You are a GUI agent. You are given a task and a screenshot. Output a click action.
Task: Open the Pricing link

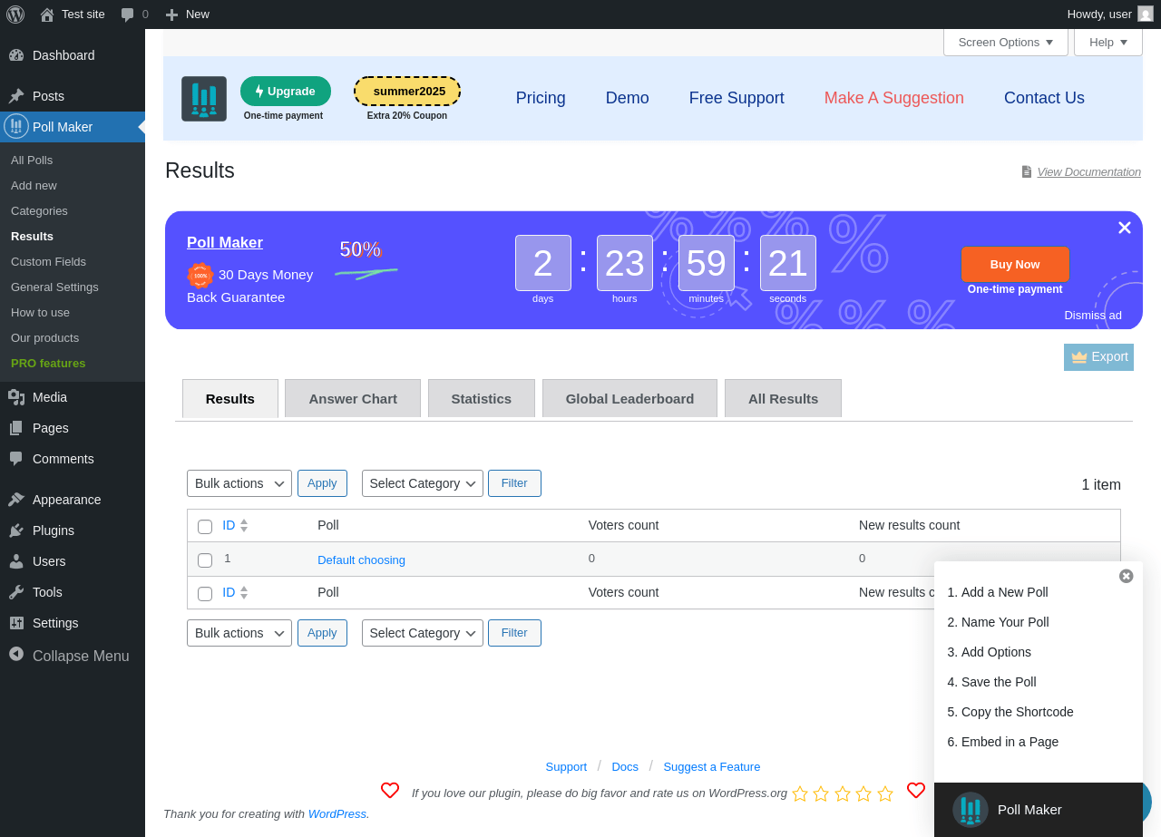pyautogui.click(x=541, y=98)
